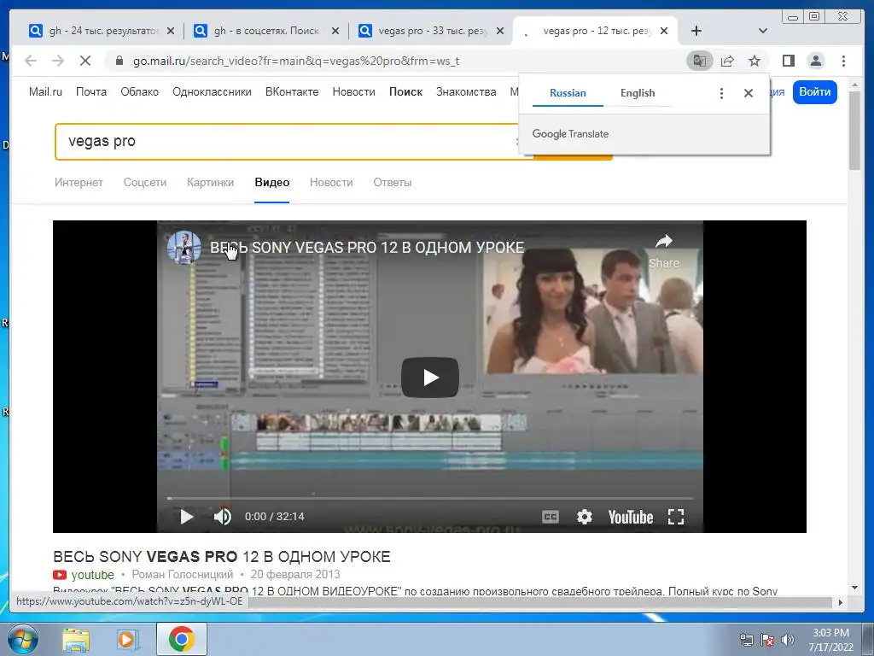Open Одноклассники link
Viewport: 874px width, 656px height.
click(212, 92)
